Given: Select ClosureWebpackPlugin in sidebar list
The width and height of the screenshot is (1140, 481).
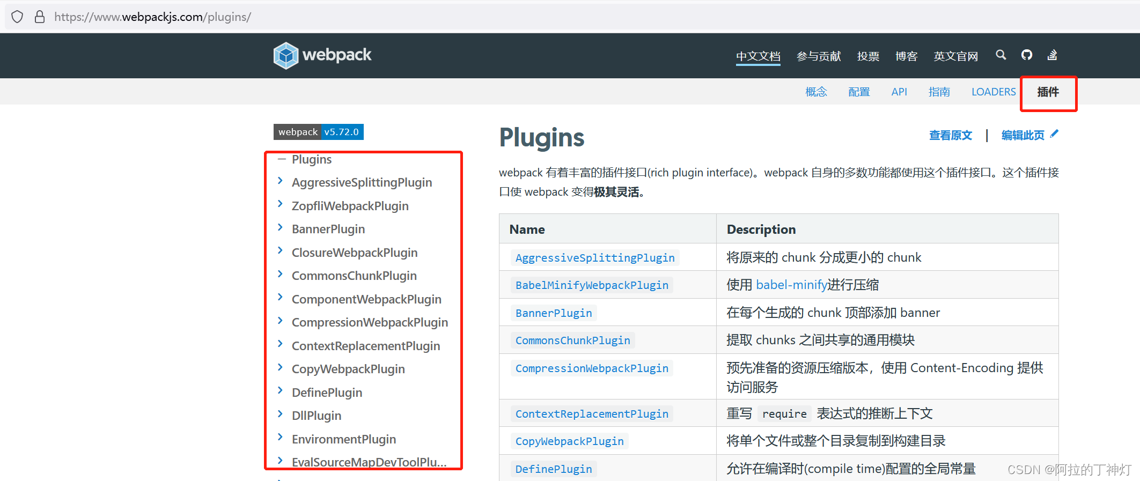Looking at the screenshot, I should pyautogui.click(x=355, y=253).
